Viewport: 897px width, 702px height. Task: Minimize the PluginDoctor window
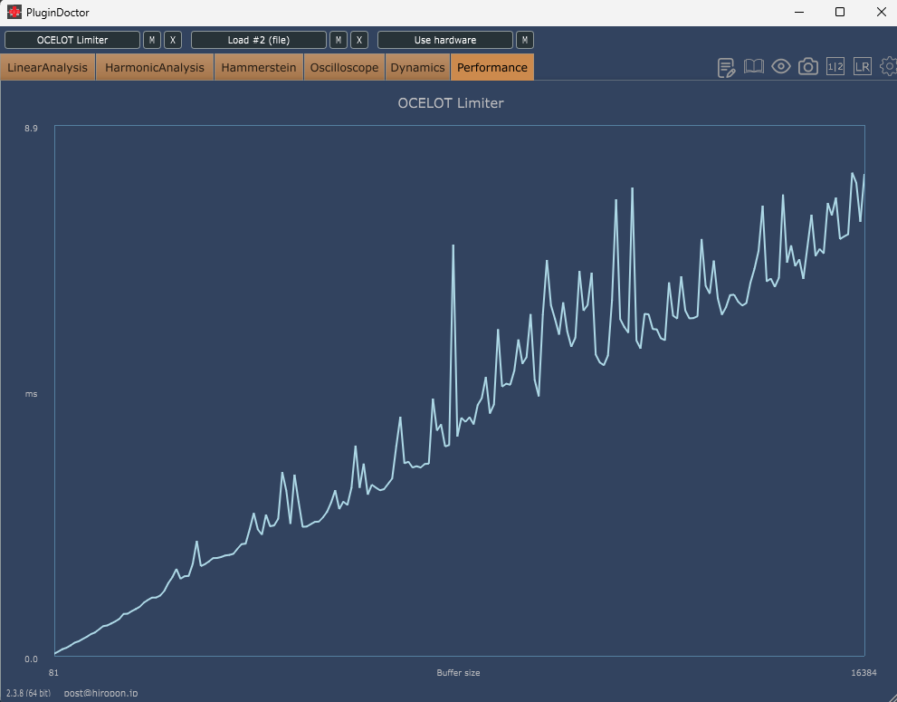[x=799, y=12]
